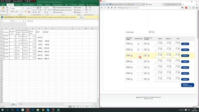Toggle bold formatting in Excel ribbon
Viewport: 199px width, 112px height.
pos(12,12)
